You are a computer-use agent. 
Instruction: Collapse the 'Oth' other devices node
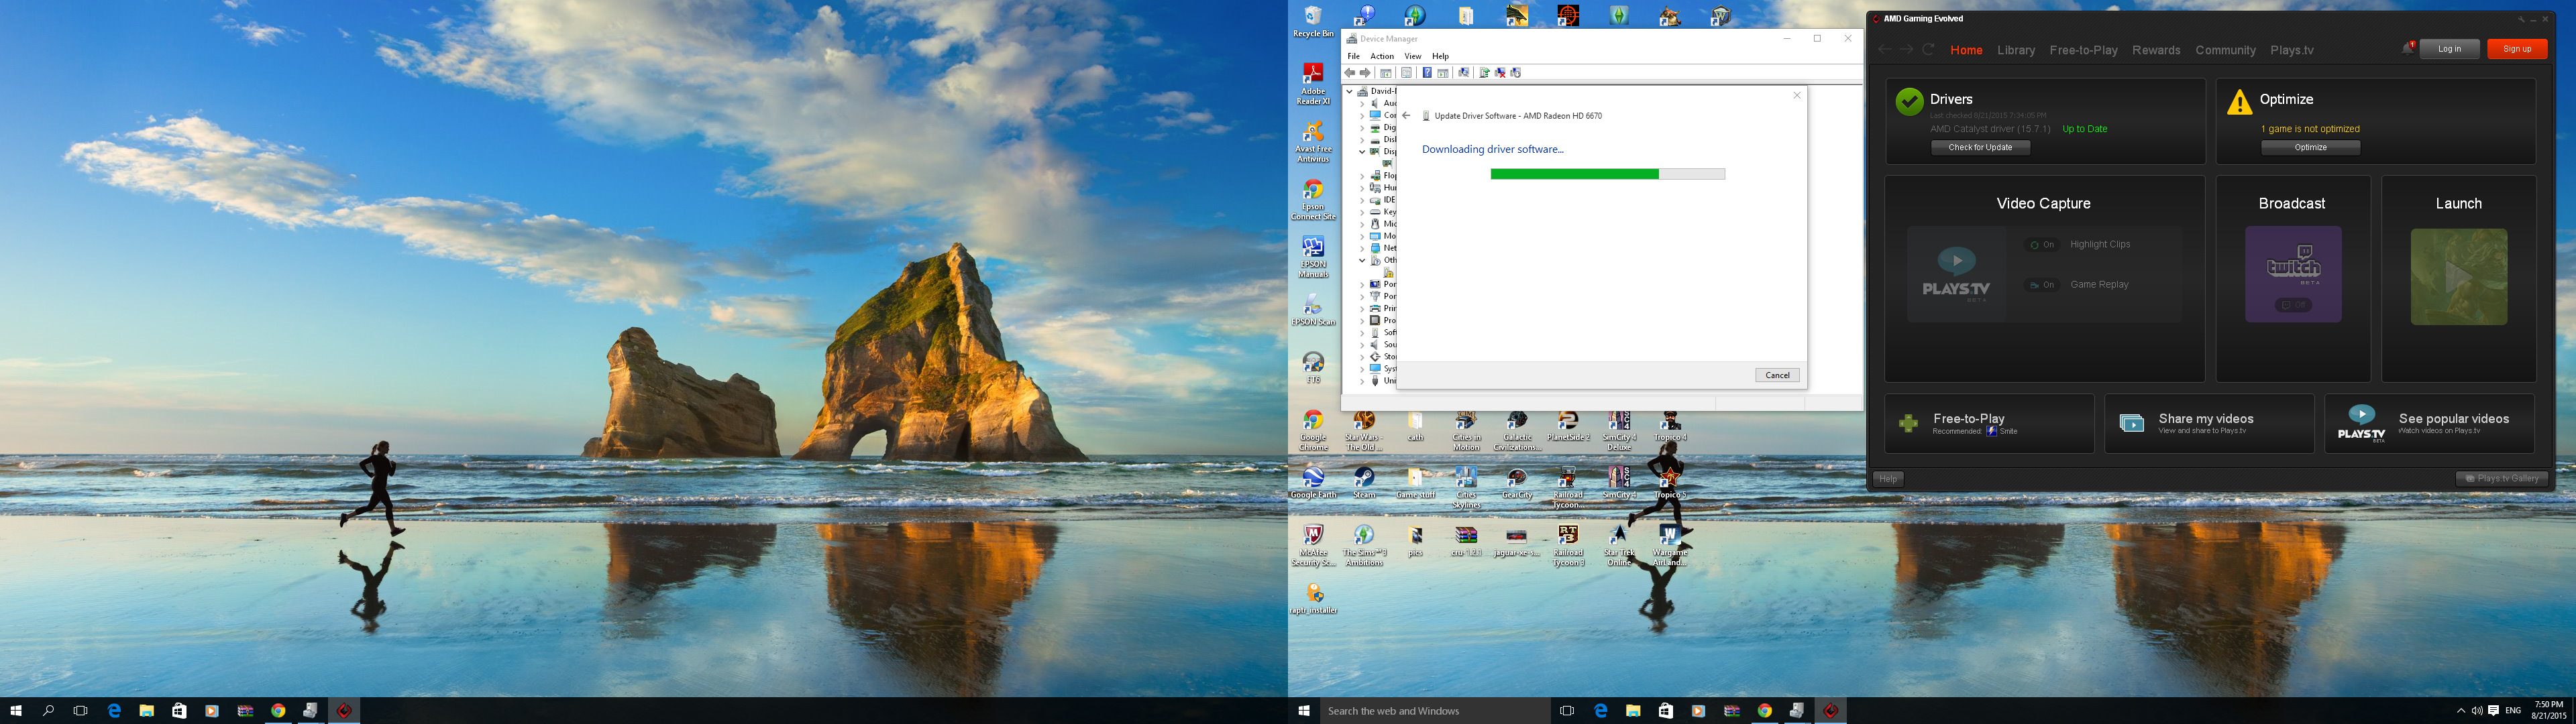point(1362,260)
